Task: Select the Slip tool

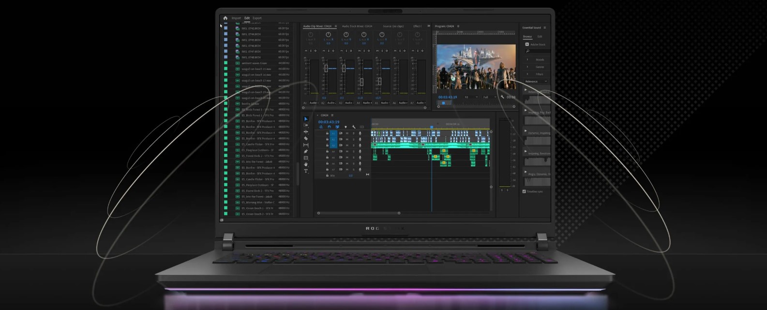Action: coord(306,145)
